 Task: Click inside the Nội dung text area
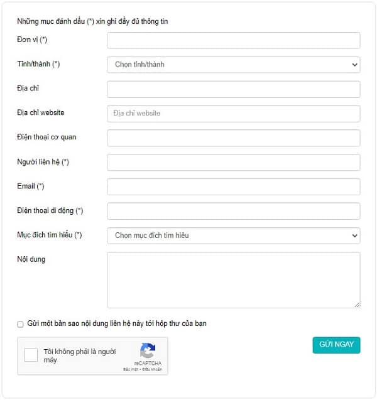click(x=234, y=280)
